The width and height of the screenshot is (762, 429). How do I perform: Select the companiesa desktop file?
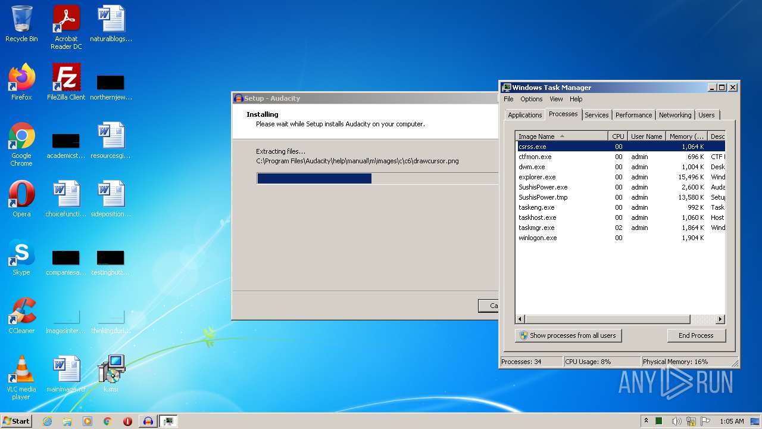click(x=66, y=263)
